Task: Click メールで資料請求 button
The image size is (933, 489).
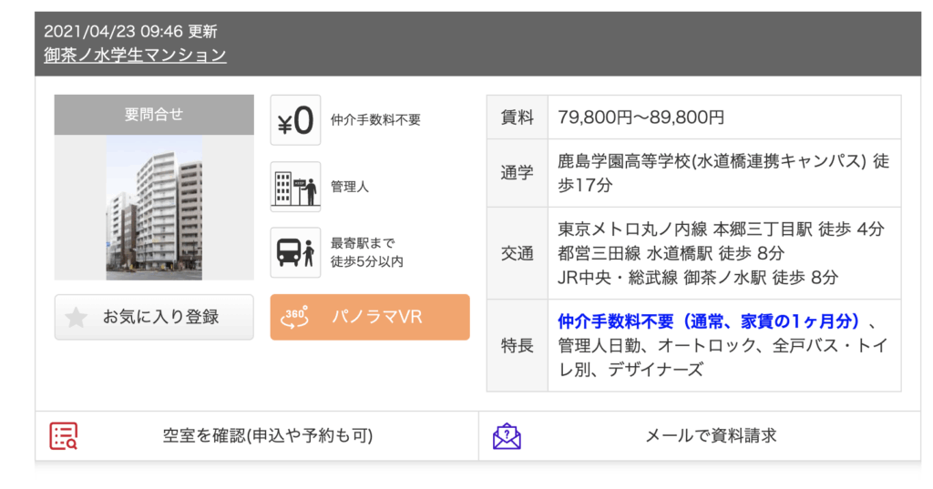Action: click(x=711, y=436)
